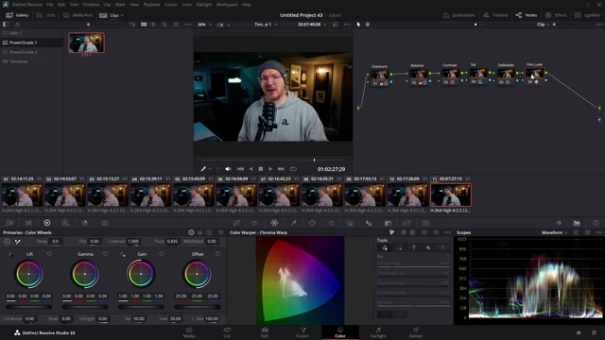Open node graph Clip mode dropdown
Image resolution: width=605 pixels, height=340 pixels.
[x=543, y=25]
